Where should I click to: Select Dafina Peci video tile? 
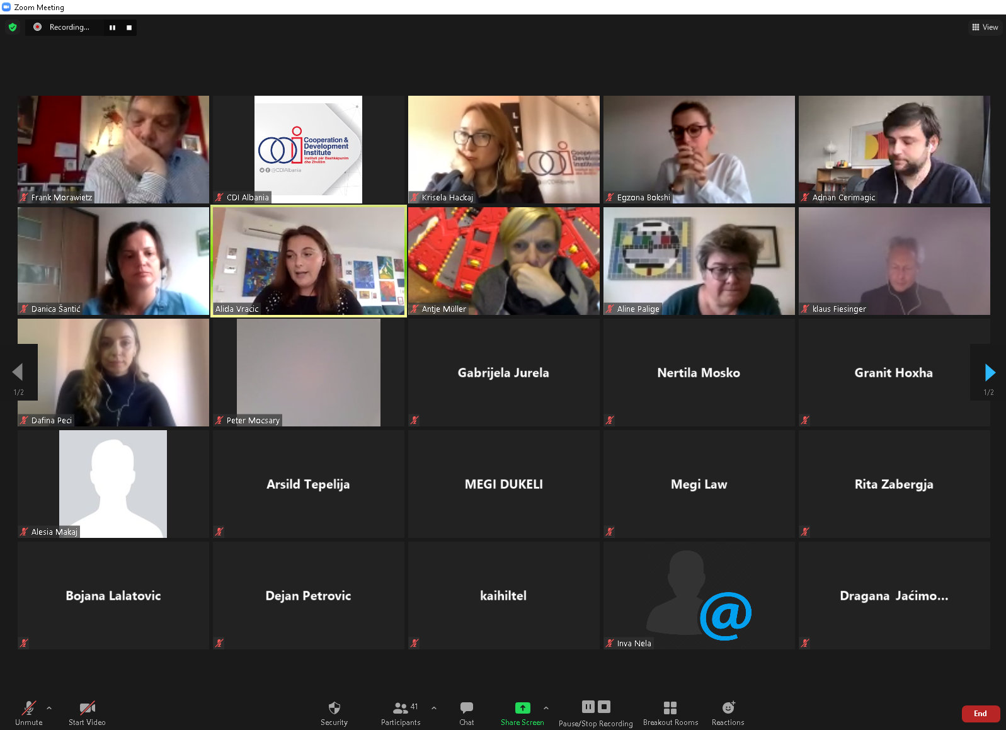113,372
